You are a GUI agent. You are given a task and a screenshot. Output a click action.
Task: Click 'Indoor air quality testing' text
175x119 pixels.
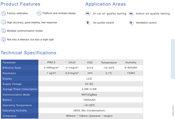pyautogui.click(x=153, y=13)
